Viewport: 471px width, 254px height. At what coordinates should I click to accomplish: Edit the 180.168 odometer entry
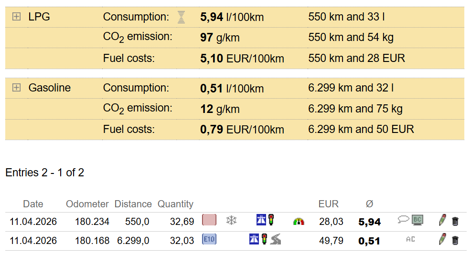pyautogui.click(x=443, y=239)
